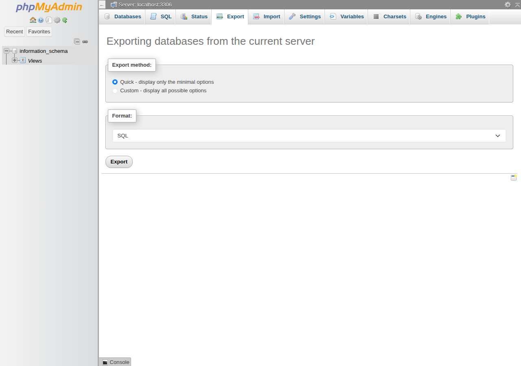The width and height of the screenshot is (521, 366).
Task: Click the database cylinder icon beside information_schema
Action: click(x=15, y=51)
